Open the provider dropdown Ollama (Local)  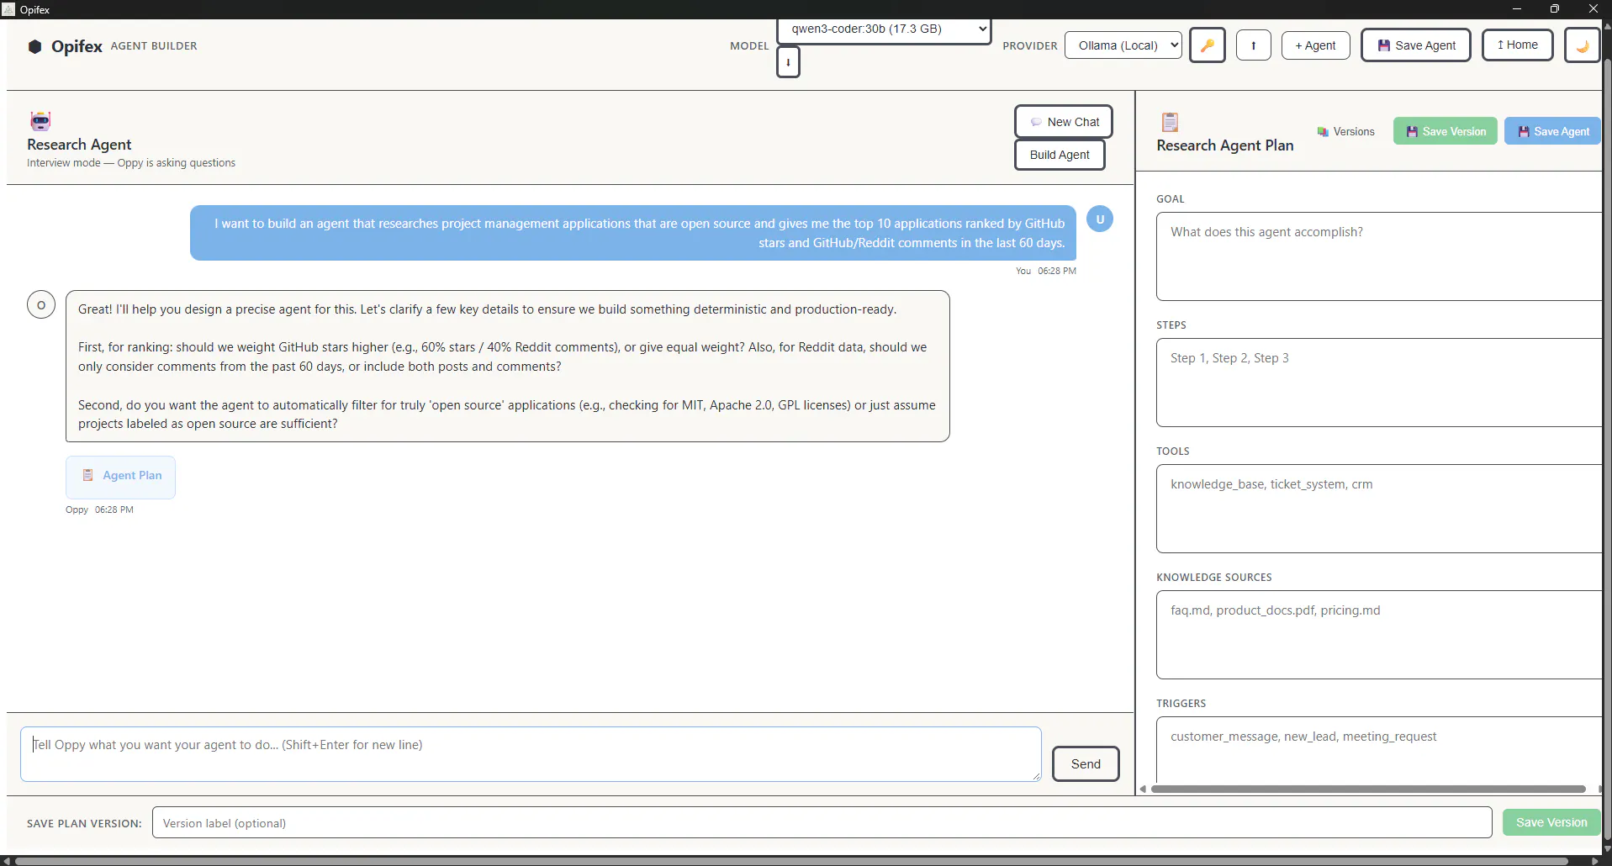point(1123,45)
